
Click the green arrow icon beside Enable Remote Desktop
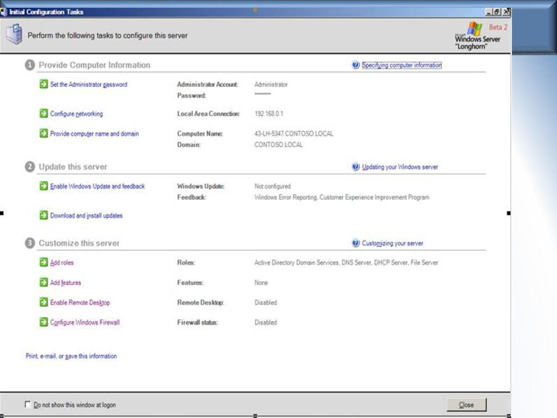(44, 302)
